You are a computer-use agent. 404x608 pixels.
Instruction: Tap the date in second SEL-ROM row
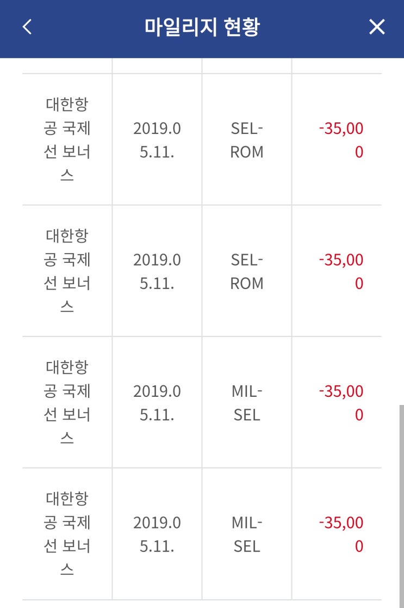click(157, 271)
